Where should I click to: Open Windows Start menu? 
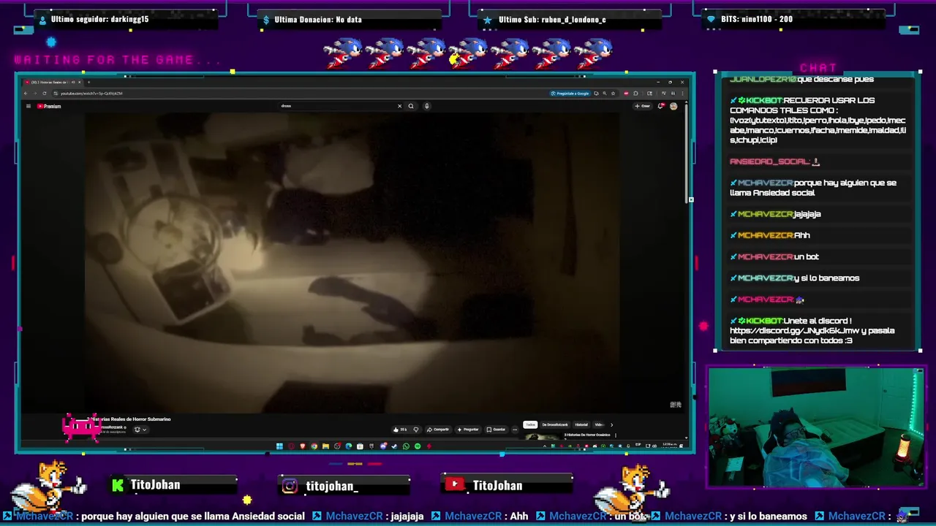279,446
